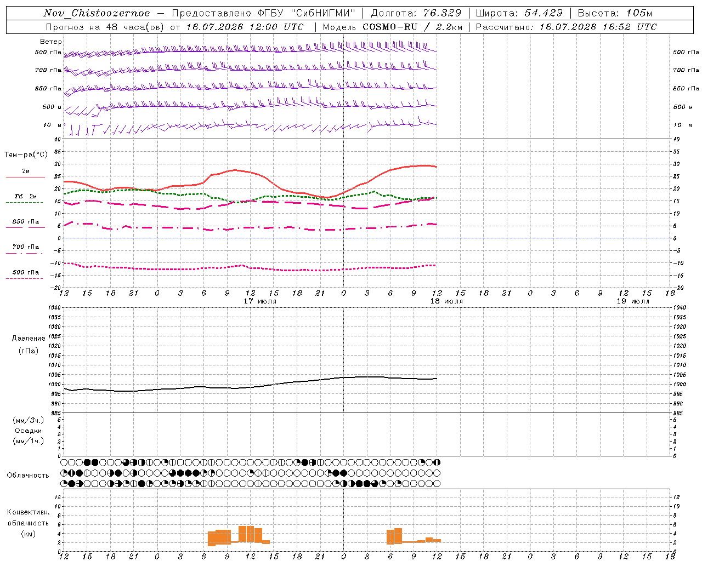Click the 10 м wind barb row label on the left
702x561 pixels.
pyautogui.click(x=53, y=125)
